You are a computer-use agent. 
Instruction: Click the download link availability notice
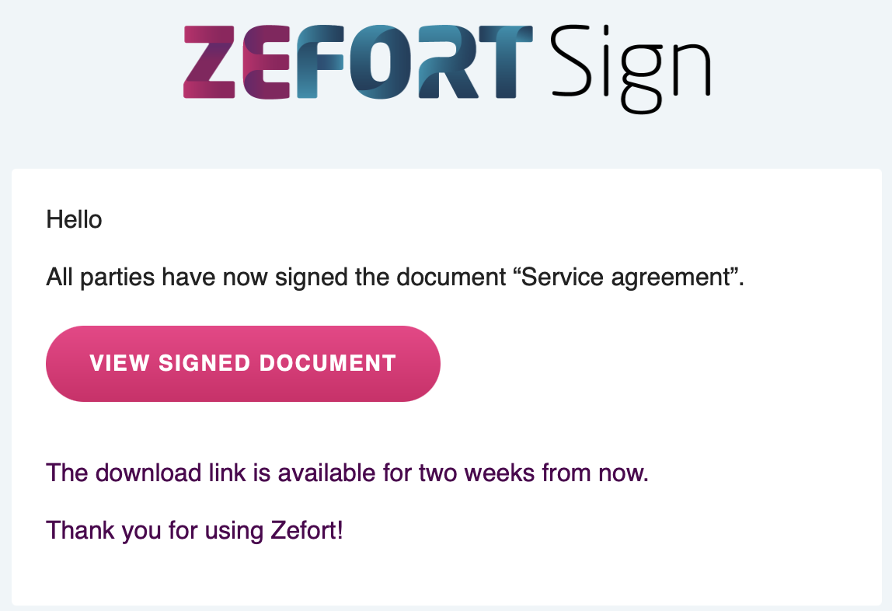(347, 473)
